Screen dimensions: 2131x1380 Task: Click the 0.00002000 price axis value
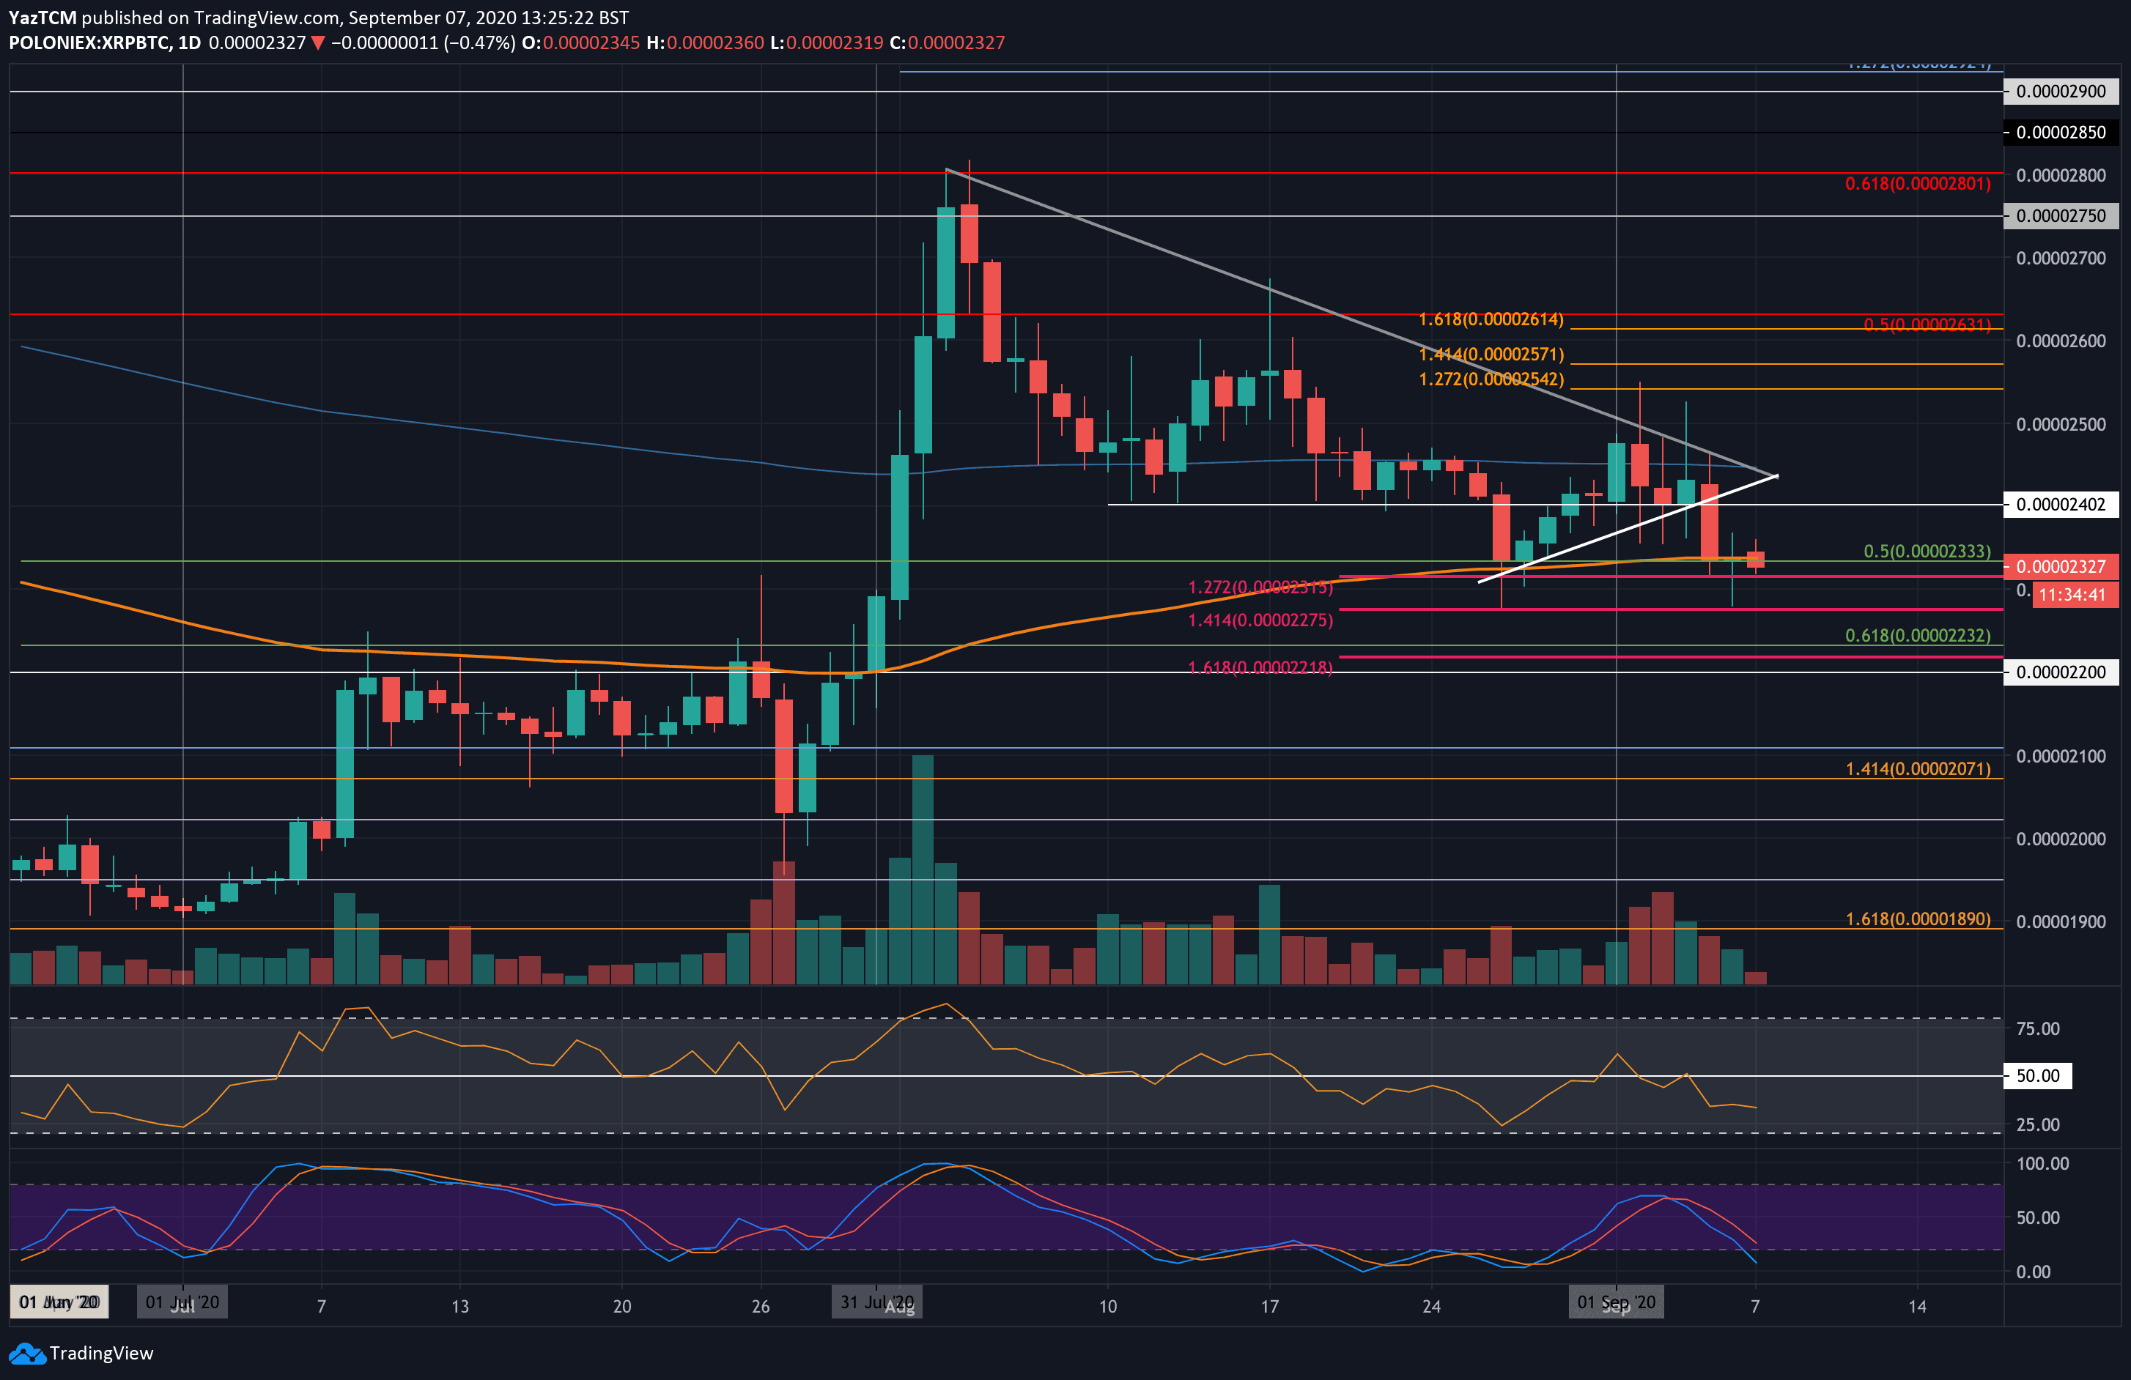coord(2060,839)
